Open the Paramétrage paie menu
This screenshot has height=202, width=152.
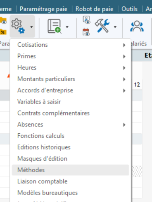click(44, 9)
